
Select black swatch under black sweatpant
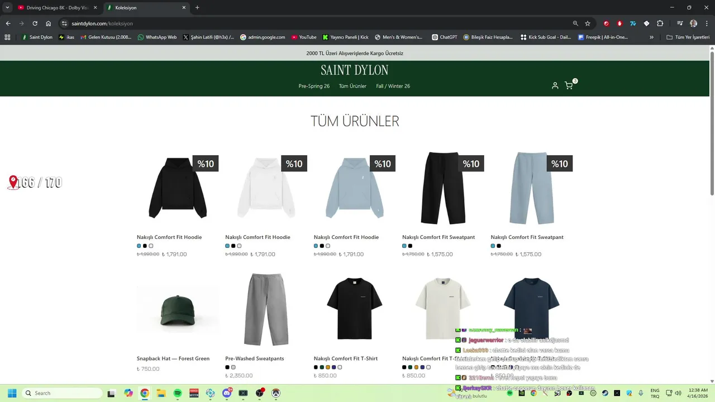[x=410, y=246]
